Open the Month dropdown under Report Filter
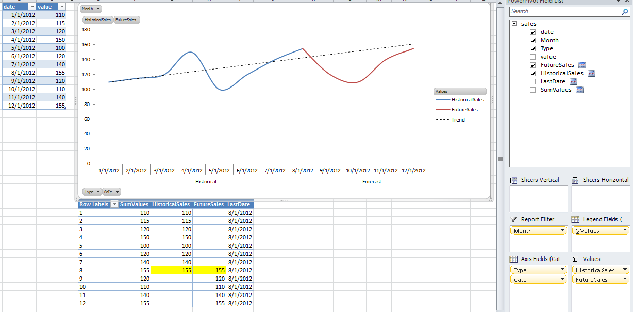Viewport: 633px width, 312px height. point(561,230)
